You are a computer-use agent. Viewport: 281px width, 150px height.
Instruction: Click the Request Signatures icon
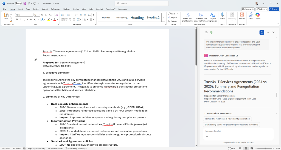[212, 15]
